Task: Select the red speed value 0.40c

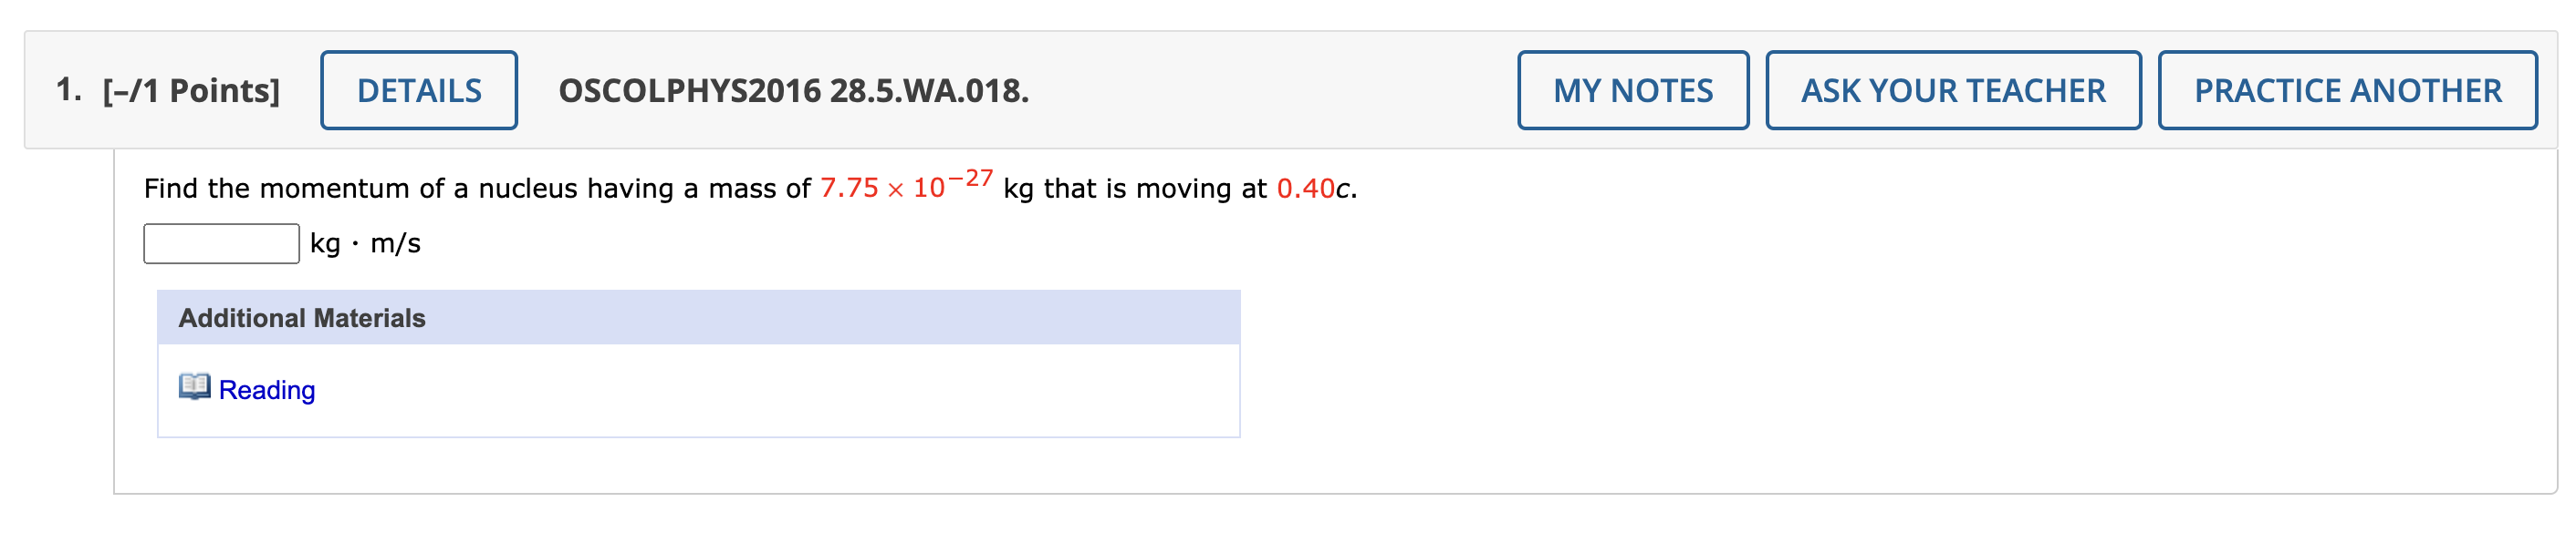Action: click(1314, 188)
